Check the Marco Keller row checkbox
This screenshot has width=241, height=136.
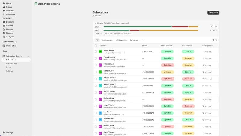95,72
